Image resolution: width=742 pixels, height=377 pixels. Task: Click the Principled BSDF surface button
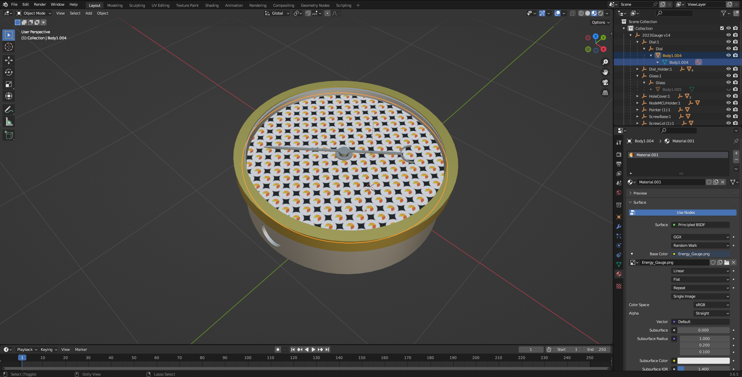[701, 225]
